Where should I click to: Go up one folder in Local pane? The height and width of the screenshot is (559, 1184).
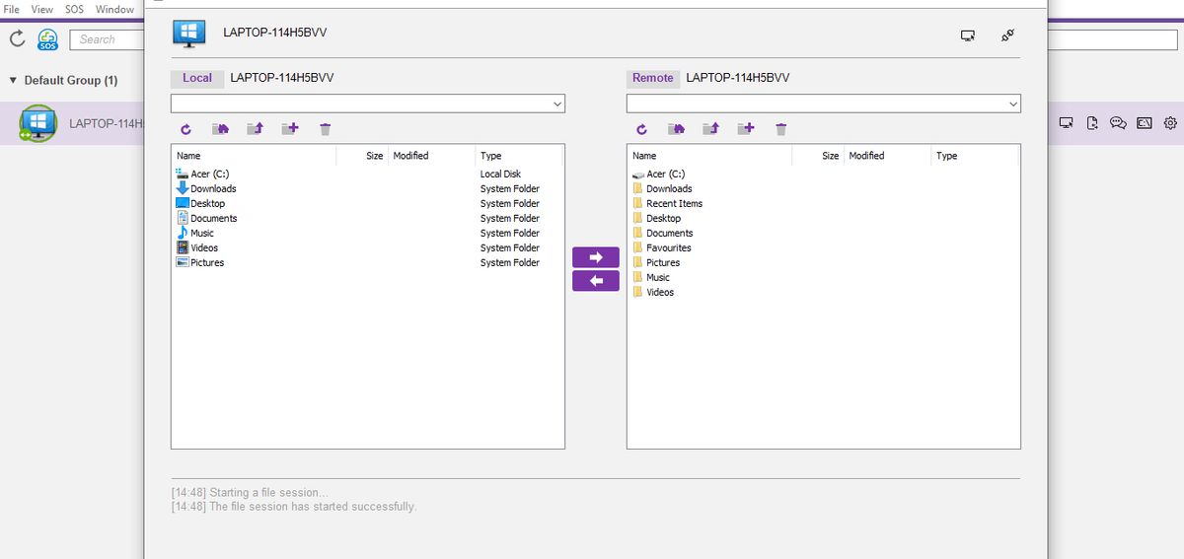coord(256,129)
